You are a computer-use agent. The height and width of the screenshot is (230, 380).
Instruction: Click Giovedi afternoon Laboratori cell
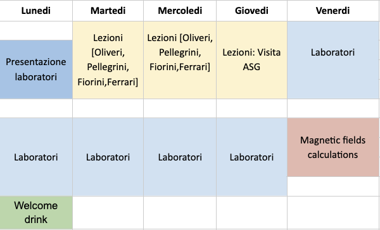click(251, 157)
